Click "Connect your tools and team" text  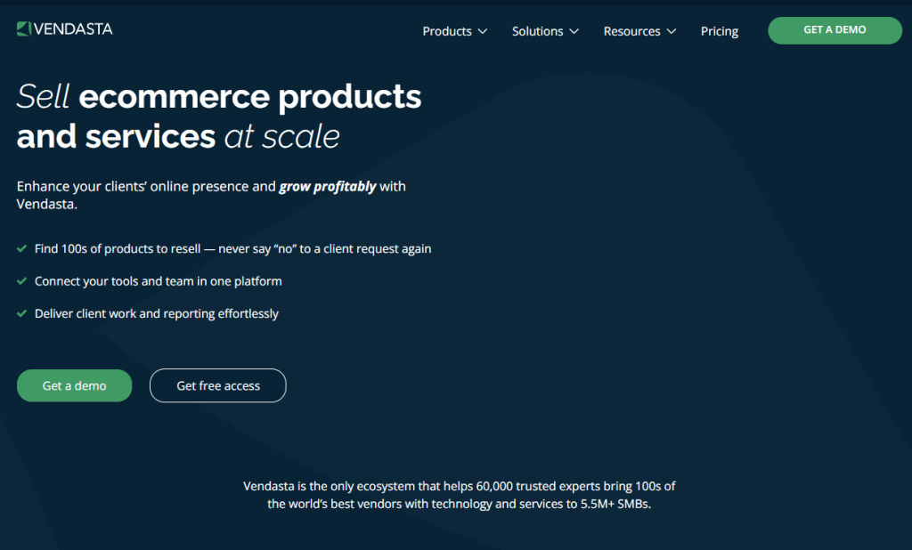(x=158, y=281)
